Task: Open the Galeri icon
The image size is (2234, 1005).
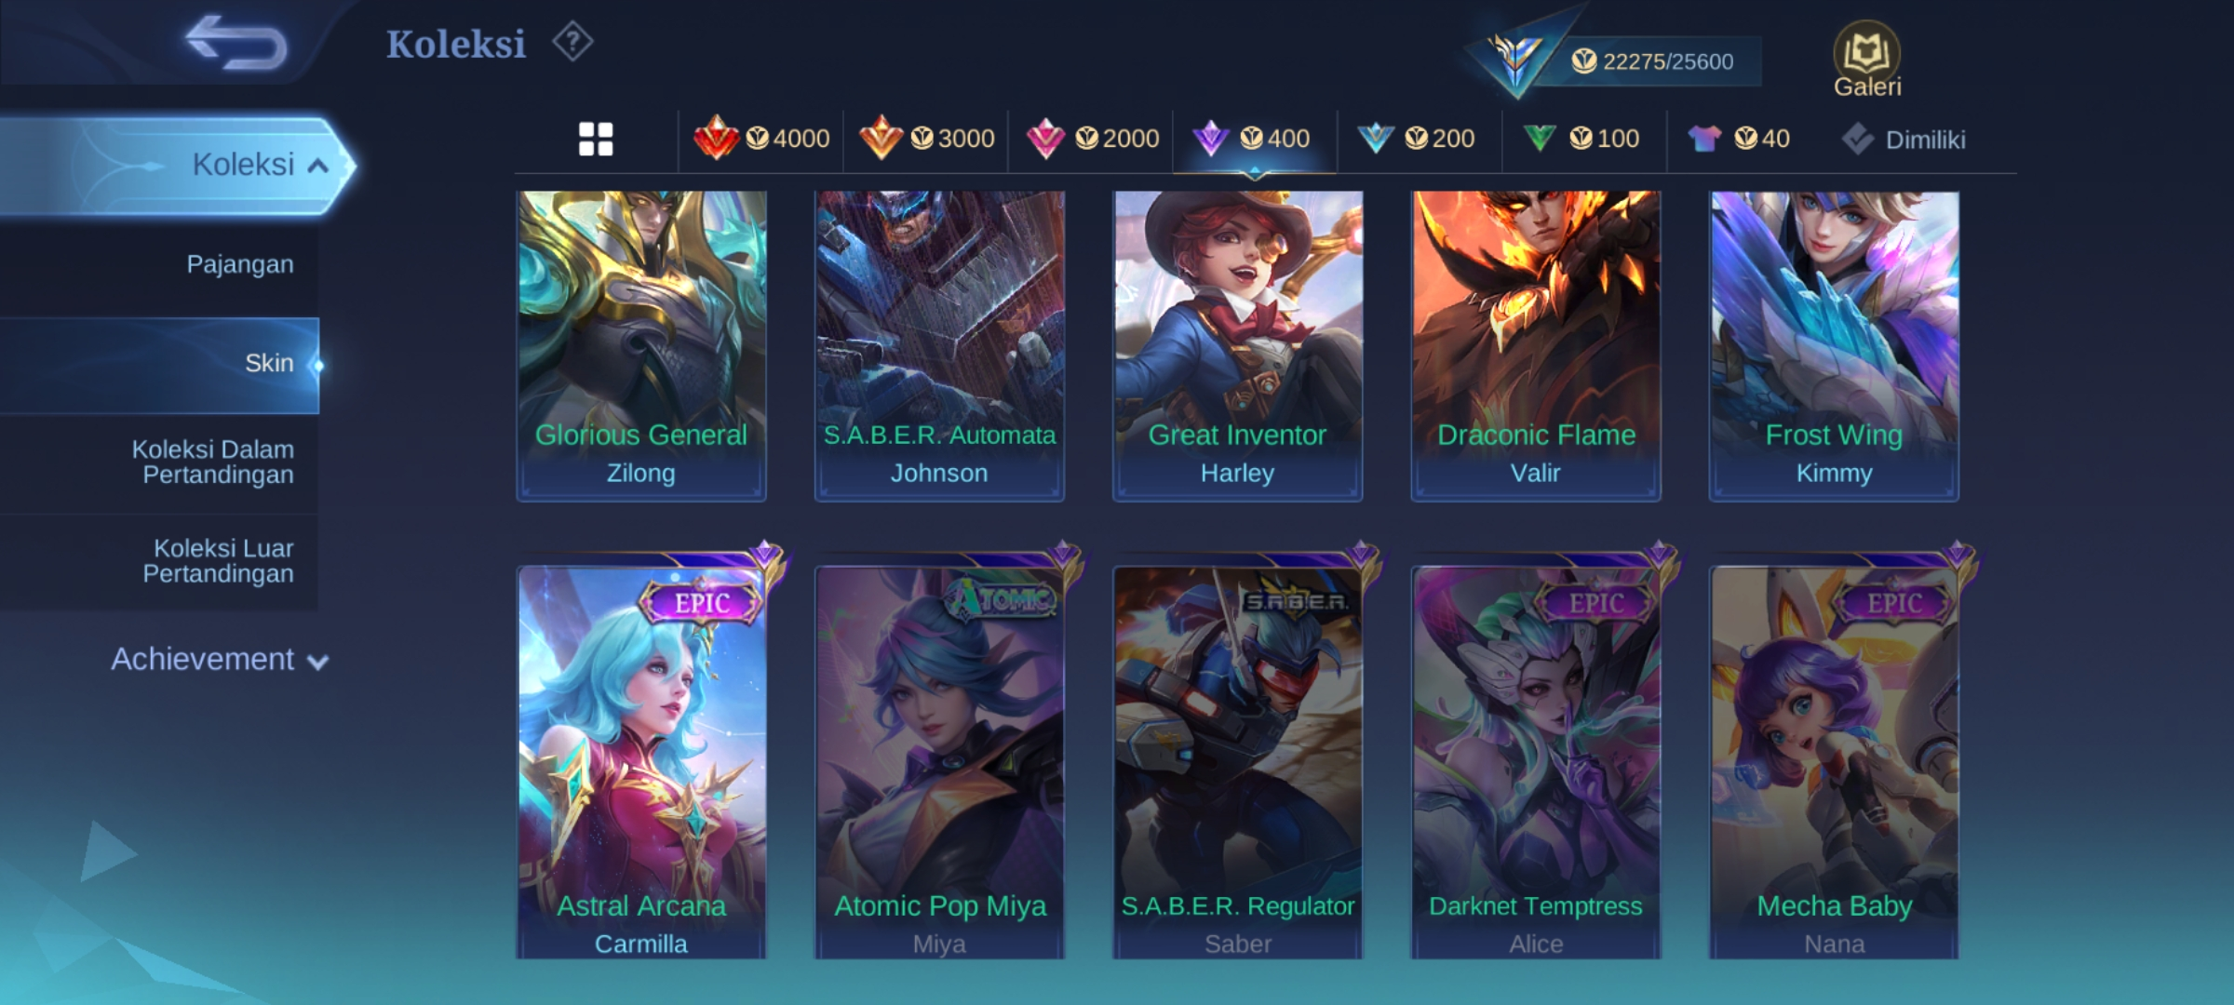Action: [x=1867, y=59]
